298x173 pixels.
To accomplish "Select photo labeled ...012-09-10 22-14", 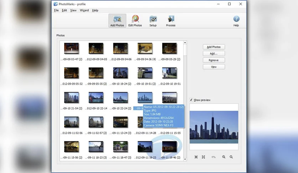I will 96,97.
